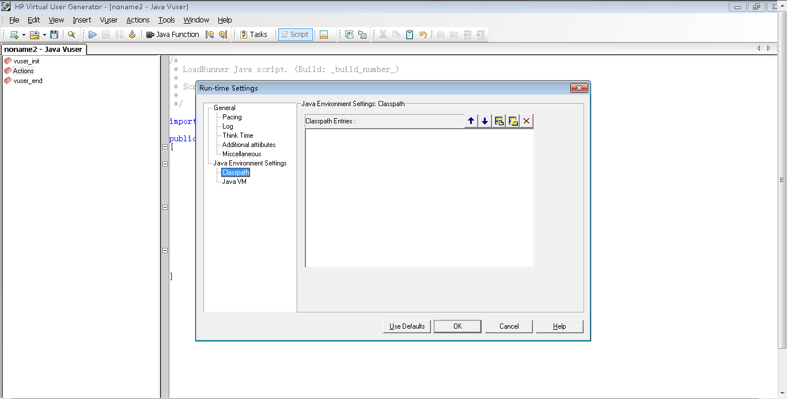Open the Help menu

225,20
